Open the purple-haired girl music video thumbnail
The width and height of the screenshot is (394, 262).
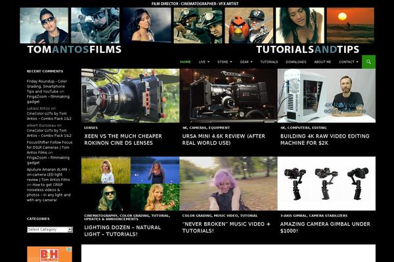228,183
